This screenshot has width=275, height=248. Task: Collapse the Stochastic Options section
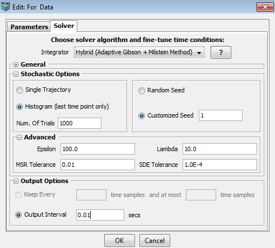16,74
